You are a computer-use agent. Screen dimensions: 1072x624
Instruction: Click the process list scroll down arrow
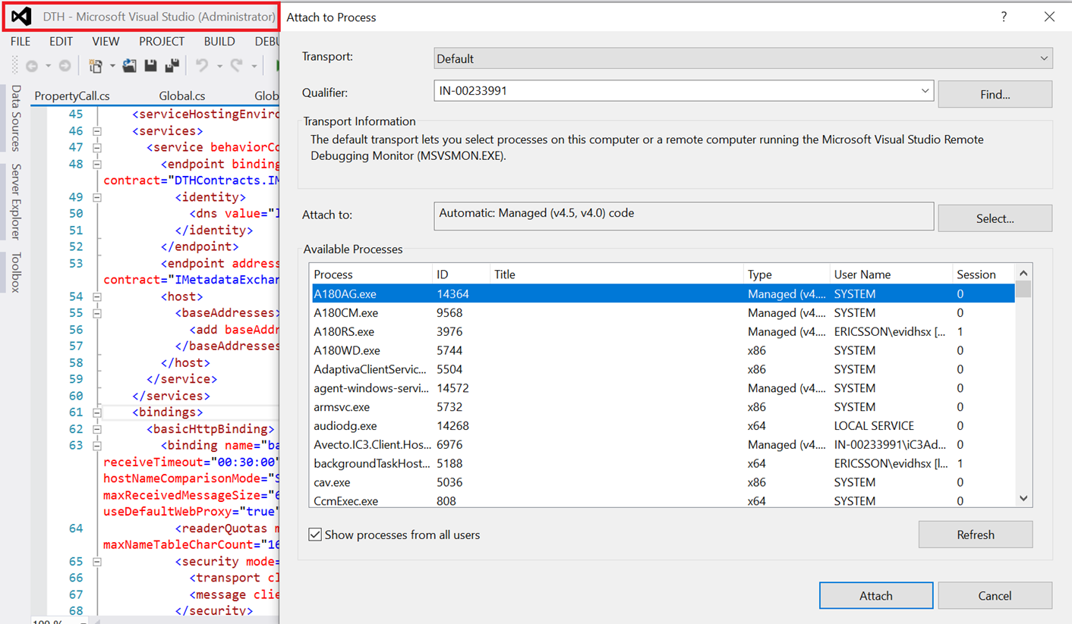[1023, 499]
